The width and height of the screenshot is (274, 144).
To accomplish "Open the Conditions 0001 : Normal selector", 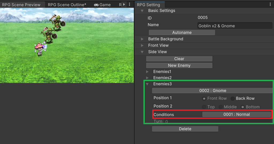I will [x=237, y=115].
